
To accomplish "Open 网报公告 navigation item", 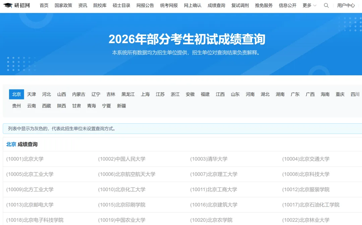I will 145,5.
